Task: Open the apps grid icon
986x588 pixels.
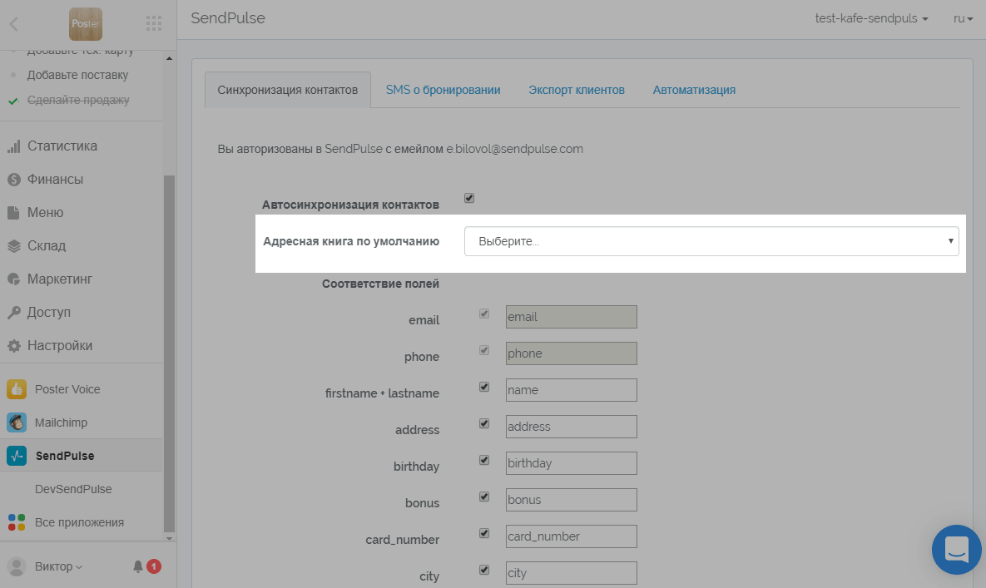Action: [154, 24]
